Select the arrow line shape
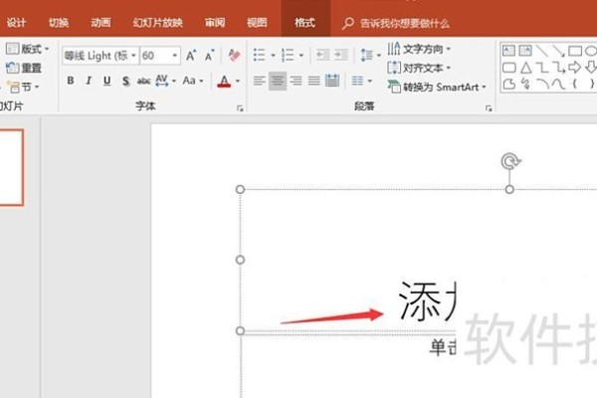 [x=558, y=51]
